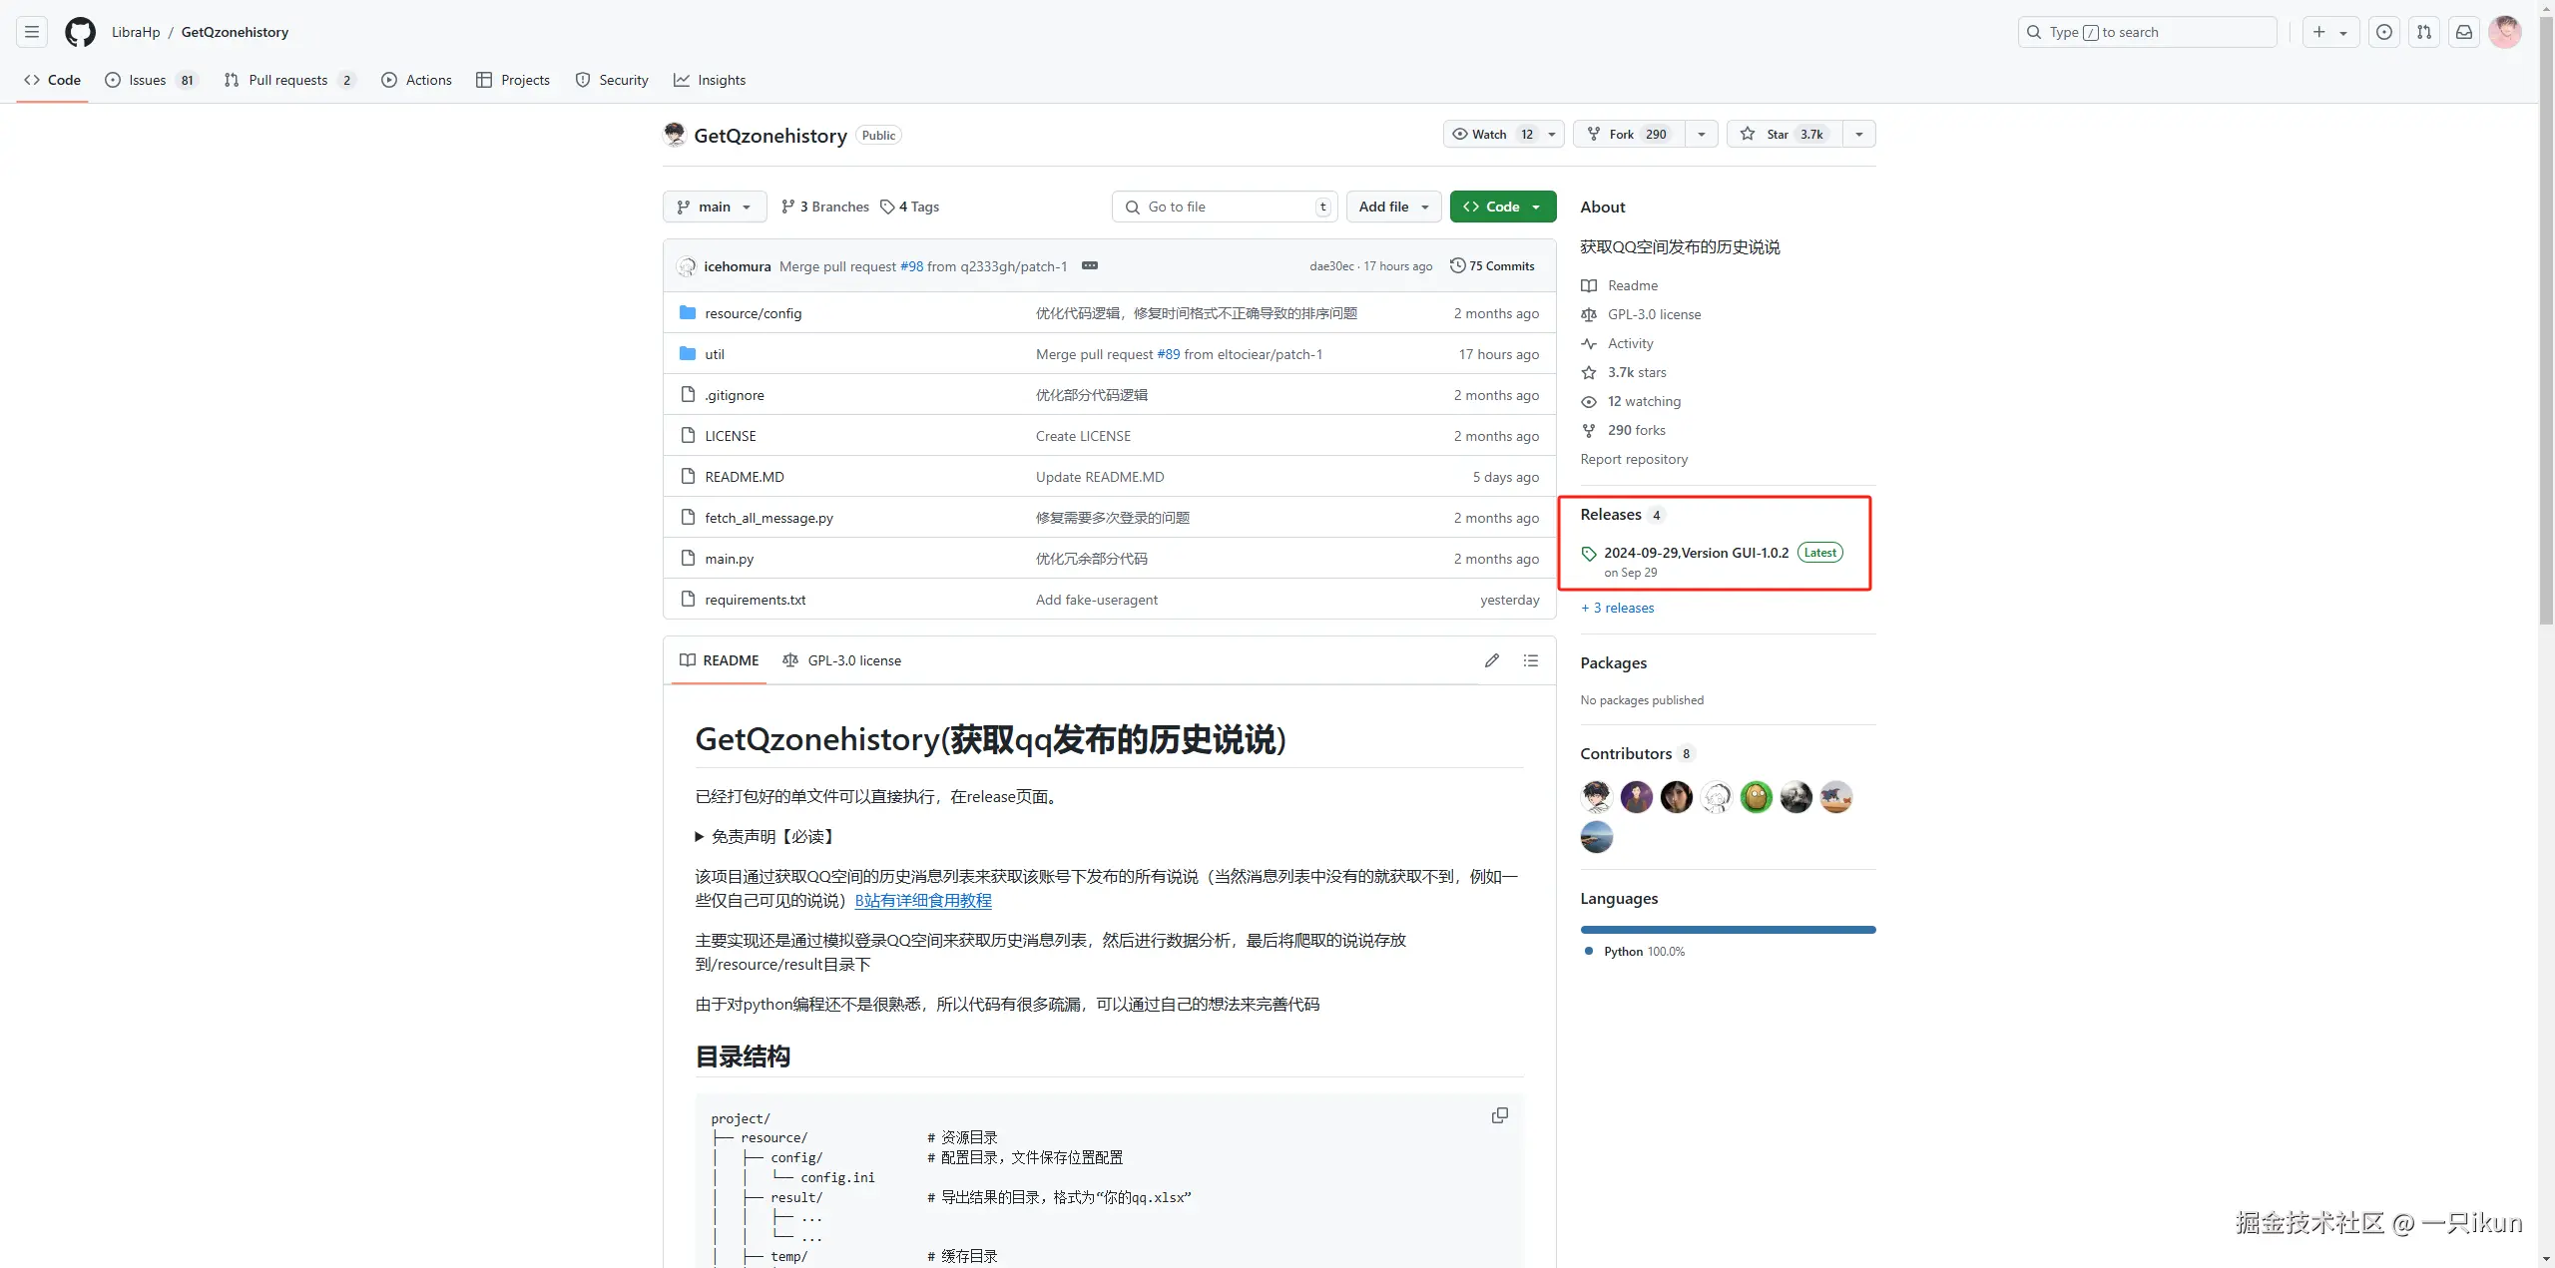Switch to the GPL-3.0 license tab
The width and height of the screenshot is (2555, 1268).
[843, 660]
